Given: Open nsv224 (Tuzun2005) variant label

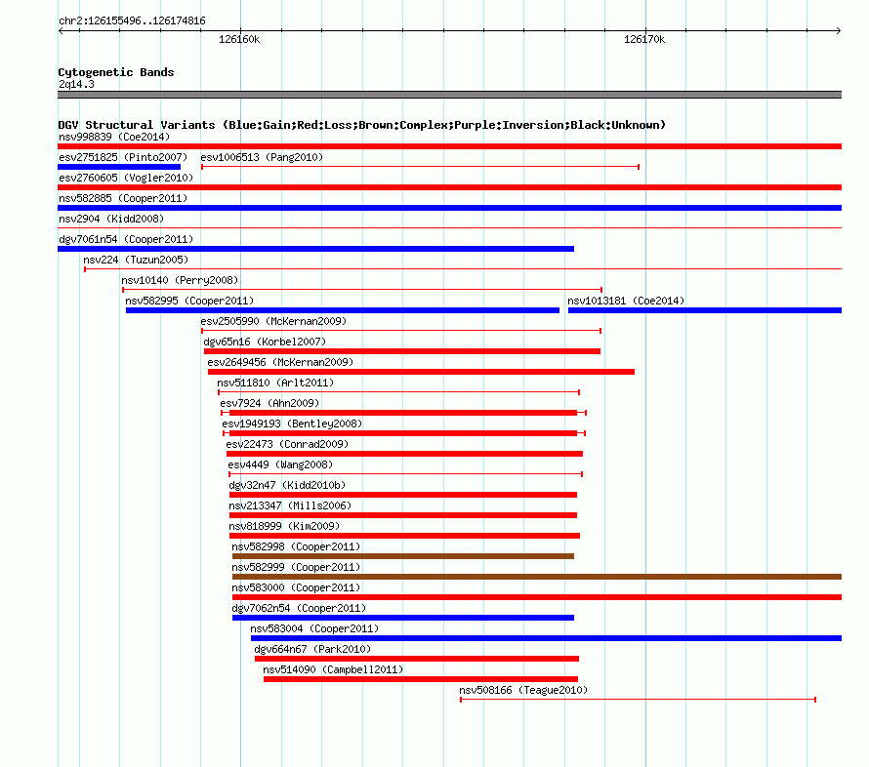Looking at the screenshot, I should tap(136, 260).
